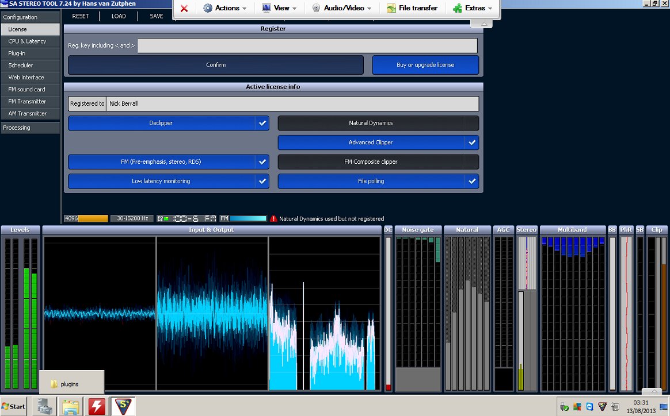
Task: Click the LOAD button
Action: [x=119, y=16]
